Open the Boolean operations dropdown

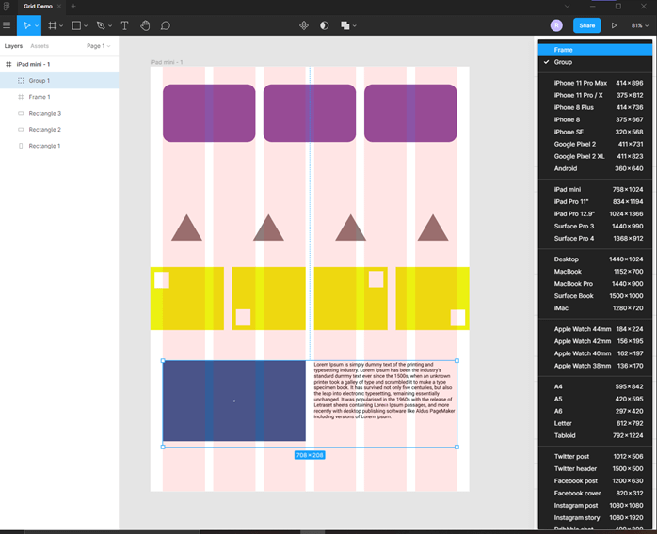pos(348,25)
